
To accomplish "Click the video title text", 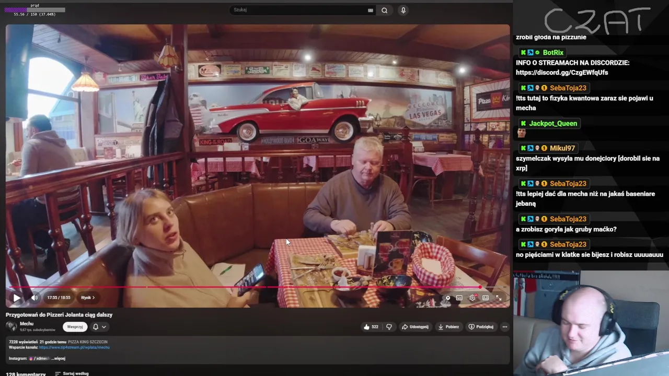I will click(x=59, y=315).
